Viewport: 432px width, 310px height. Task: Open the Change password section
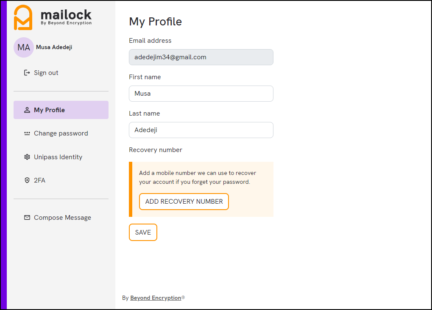coord(61,133)
